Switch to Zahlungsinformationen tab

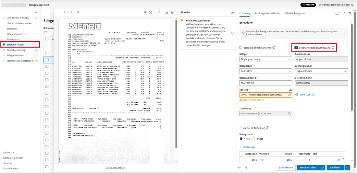point(267,13)
